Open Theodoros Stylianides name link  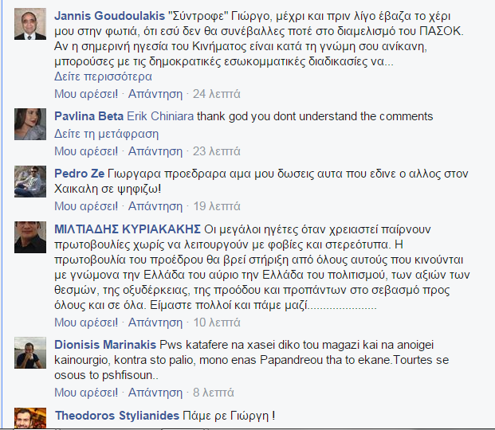pyautogui.click(x=117, y=416)
